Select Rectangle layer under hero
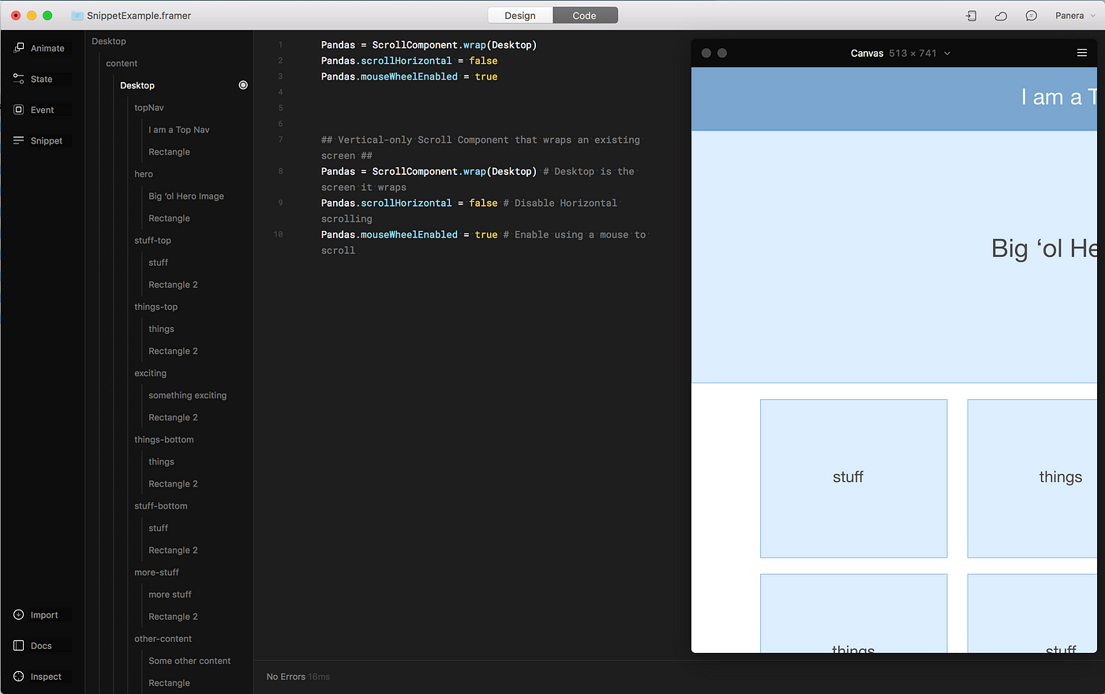1105x694 pixels. click(169, 218)
